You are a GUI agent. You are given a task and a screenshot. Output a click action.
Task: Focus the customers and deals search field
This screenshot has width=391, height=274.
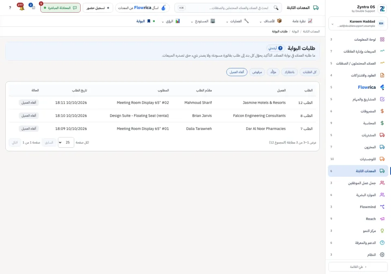coord(228,8)
